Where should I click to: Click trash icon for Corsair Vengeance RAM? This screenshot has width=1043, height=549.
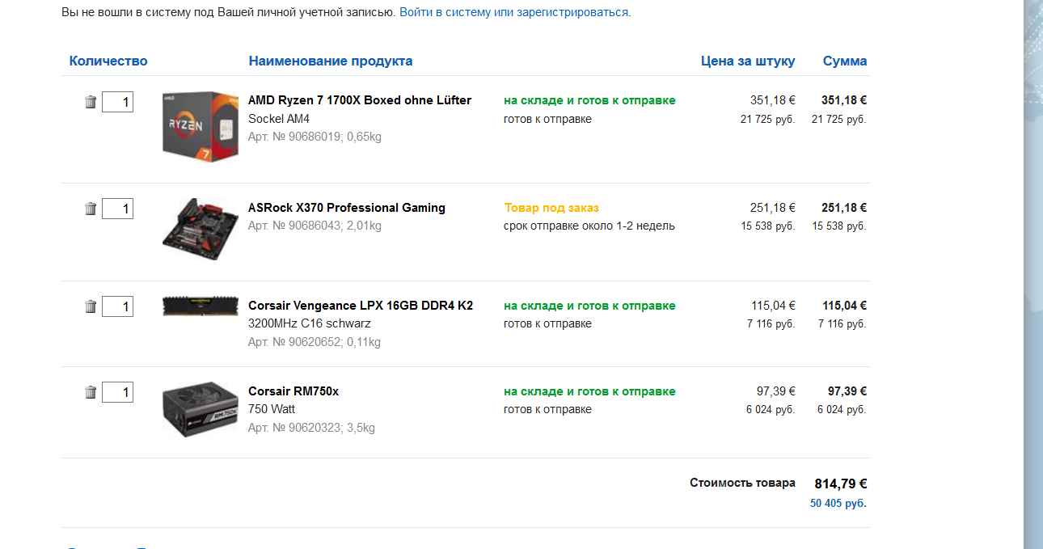[91, 306]
